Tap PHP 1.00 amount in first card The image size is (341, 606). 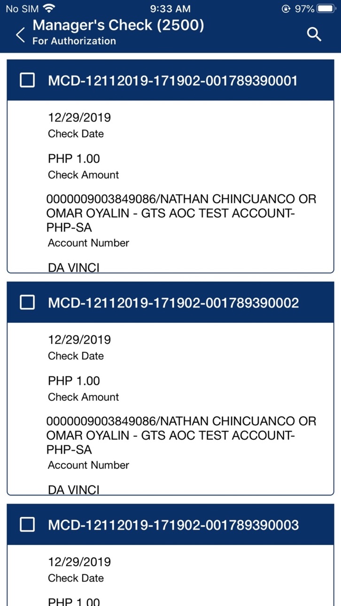(74, 159)
